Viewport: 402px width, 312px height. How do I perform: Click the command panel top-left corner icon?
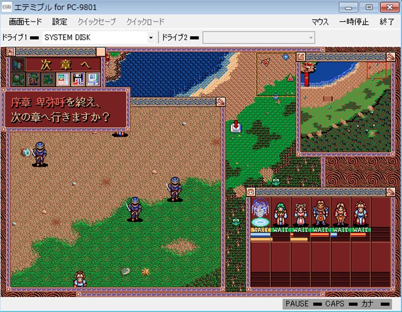tap(11, 52)
